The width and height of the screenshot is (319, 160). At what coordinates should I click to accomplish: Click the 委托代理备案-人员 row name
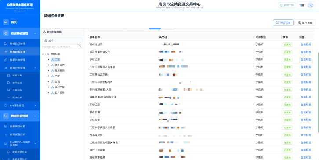[x=100, y=90]
